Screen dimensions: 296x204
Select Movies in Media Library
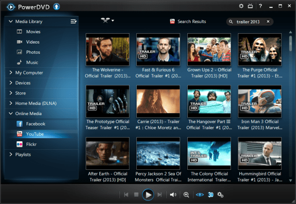point(33,32)
